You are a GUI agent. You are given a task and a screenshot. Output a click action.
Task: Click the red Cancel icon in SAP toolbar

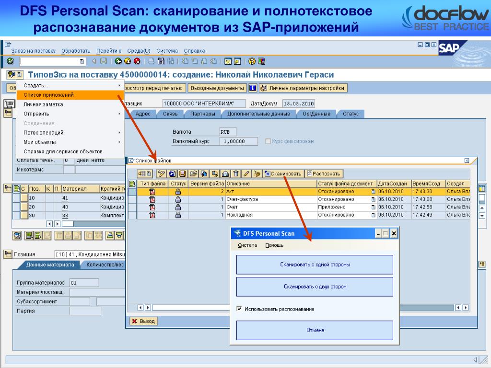[137, 61]
